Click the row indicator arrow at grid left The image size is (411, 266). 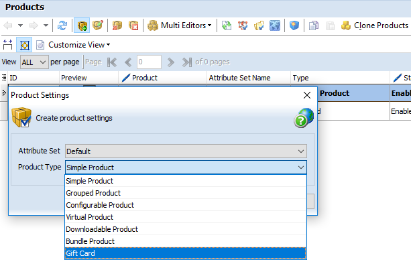(3, 92)
